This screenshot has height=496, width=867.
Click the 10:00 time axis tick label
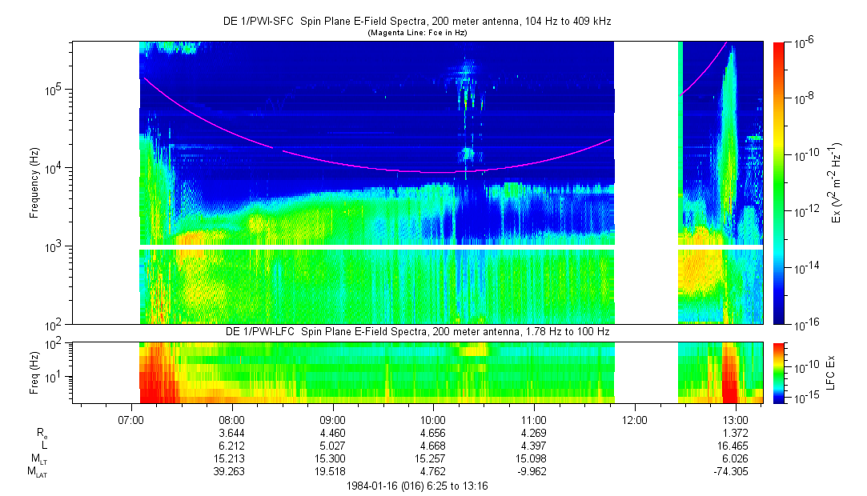pyautogui.click(x=433, y=418)
